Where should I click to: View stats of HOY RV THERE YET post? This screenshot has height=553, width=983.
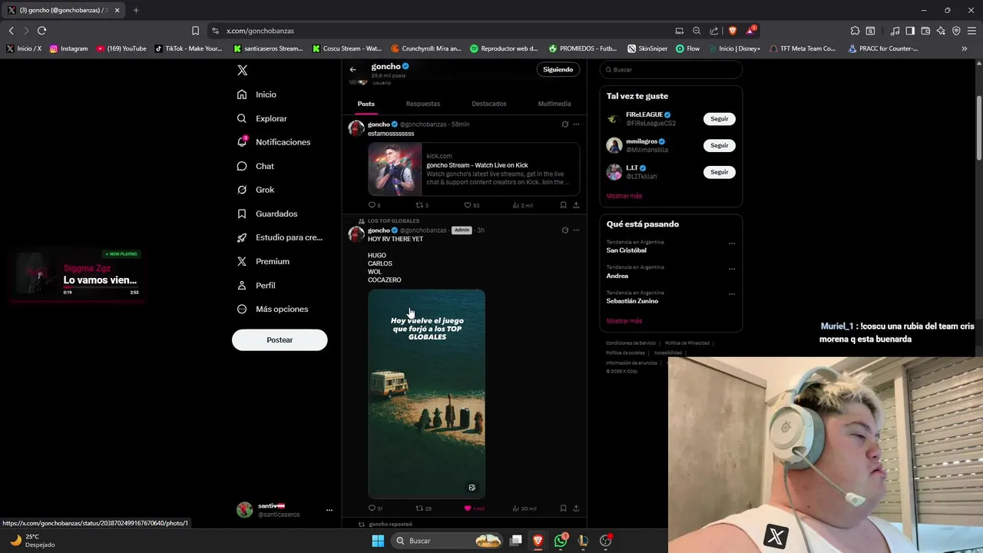pyautogui.click(x=524, y=508)
